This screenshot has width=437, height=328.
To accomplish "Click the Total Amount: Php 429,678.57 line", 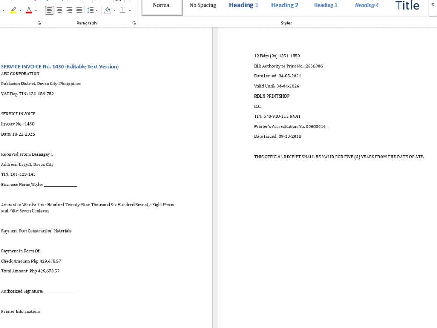I will click(30, 271).
